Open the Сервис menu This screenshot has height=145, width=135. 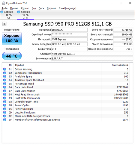click(25, 8)
